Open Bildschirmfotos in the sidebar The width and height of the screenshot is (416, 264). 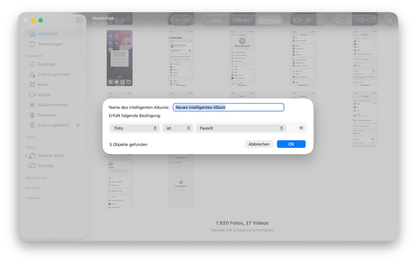point(52,105)
